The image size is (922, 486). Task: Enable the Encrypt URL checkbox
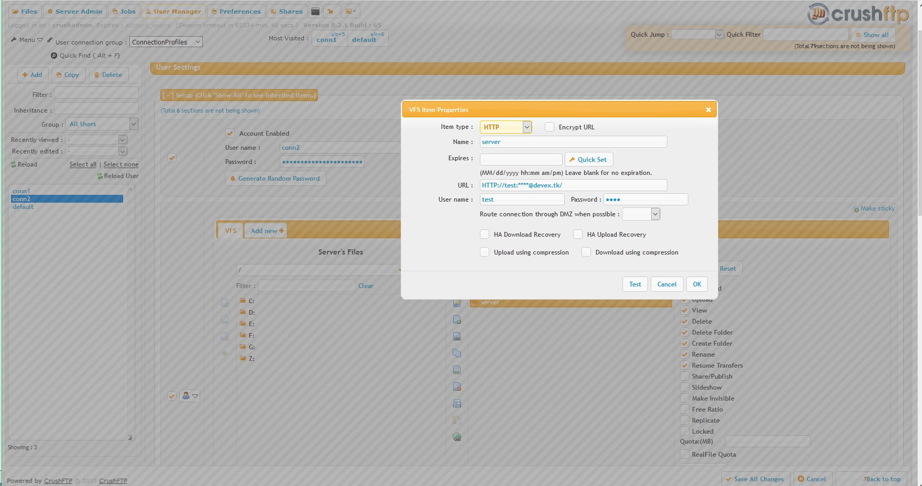pyautogui.click(x=550, y=127)
